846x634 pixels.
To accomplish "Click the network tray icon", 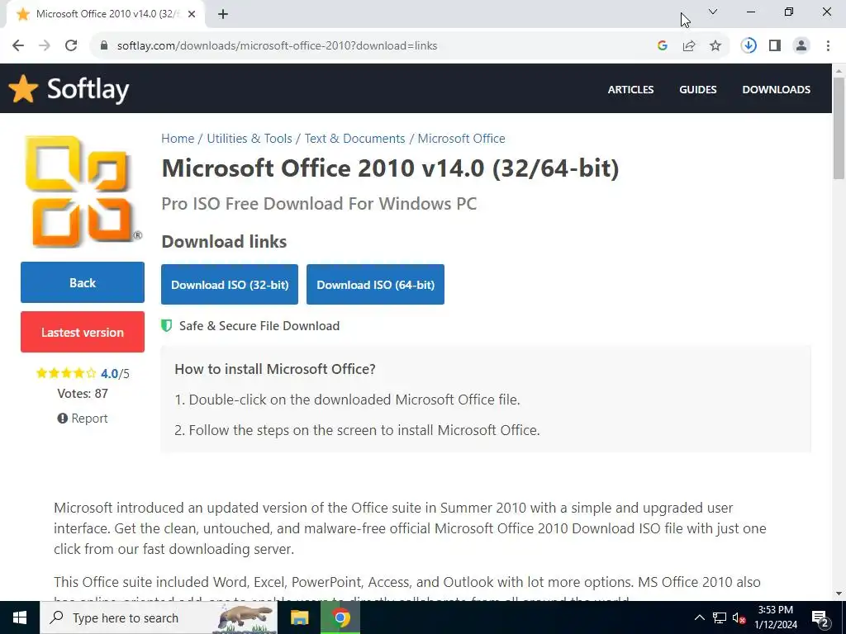I will 720,617.
